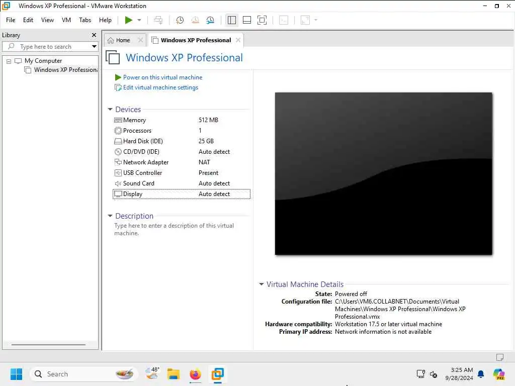Open the Edit menu
Image resolution: width=515 pixels, height=386 pixels.
[28, 20]
